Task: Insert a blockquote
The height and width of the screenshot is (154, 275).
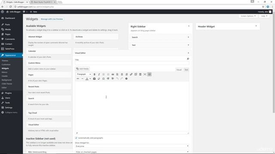Action: pos(113,74)
